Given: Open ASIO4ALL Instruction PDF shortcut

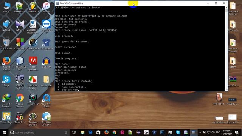Looking at the screenshot, I should pyautogui.click(x=33, y=27).
